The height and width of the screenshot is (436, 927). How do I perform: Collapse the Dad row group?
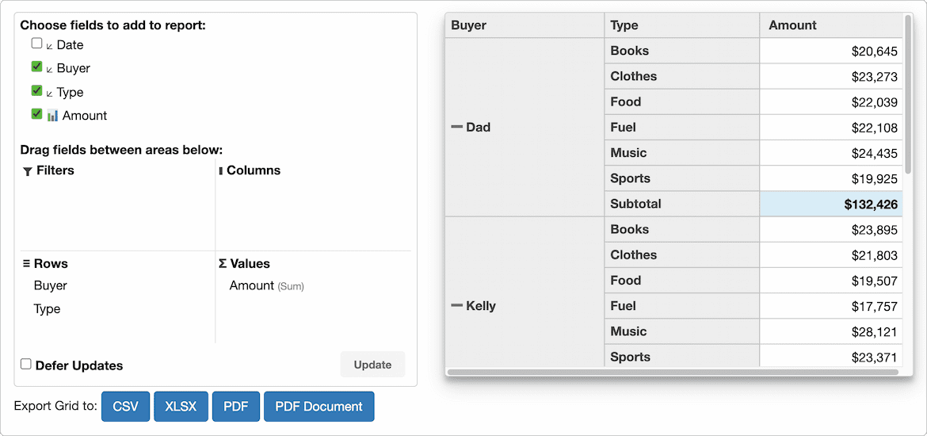point(456,127)
